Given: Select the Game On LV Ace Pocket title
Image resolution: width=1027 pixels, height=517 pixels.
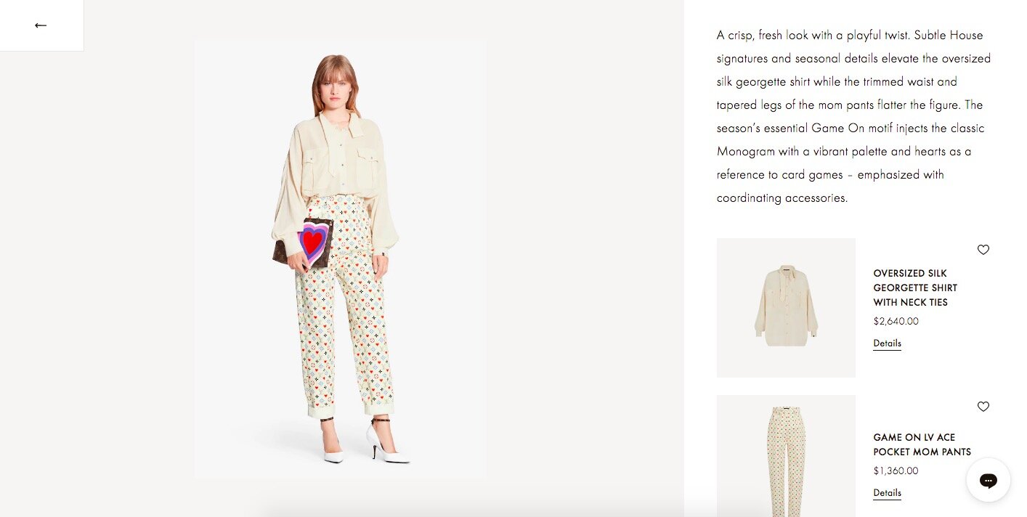Looking at the screenshot, I should (x=922, y=444).
